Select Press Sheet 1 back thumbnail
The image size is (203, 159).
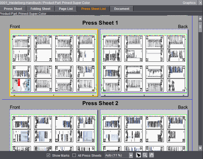[144, 63]
